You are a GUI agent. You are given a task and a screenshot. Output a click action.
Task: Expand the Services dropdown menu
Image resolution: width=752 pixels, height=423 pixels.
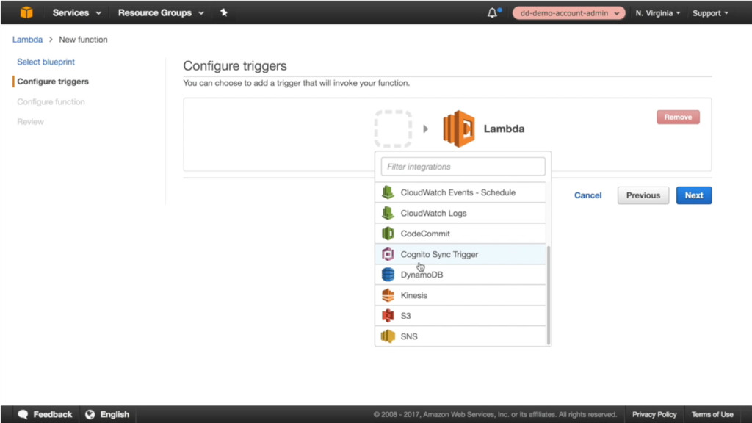[x=76, y=12]
